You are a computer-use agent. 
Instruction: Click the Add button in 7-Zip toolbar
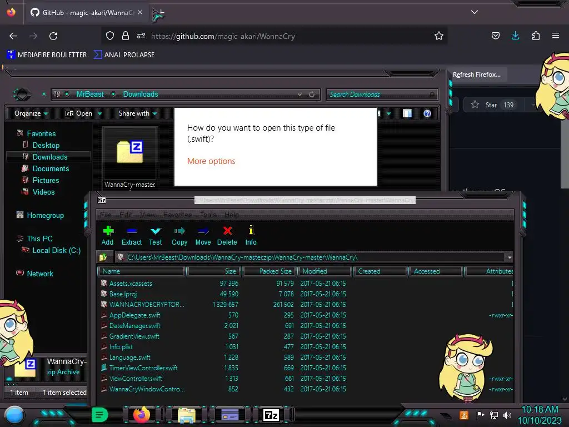point(108,236)
